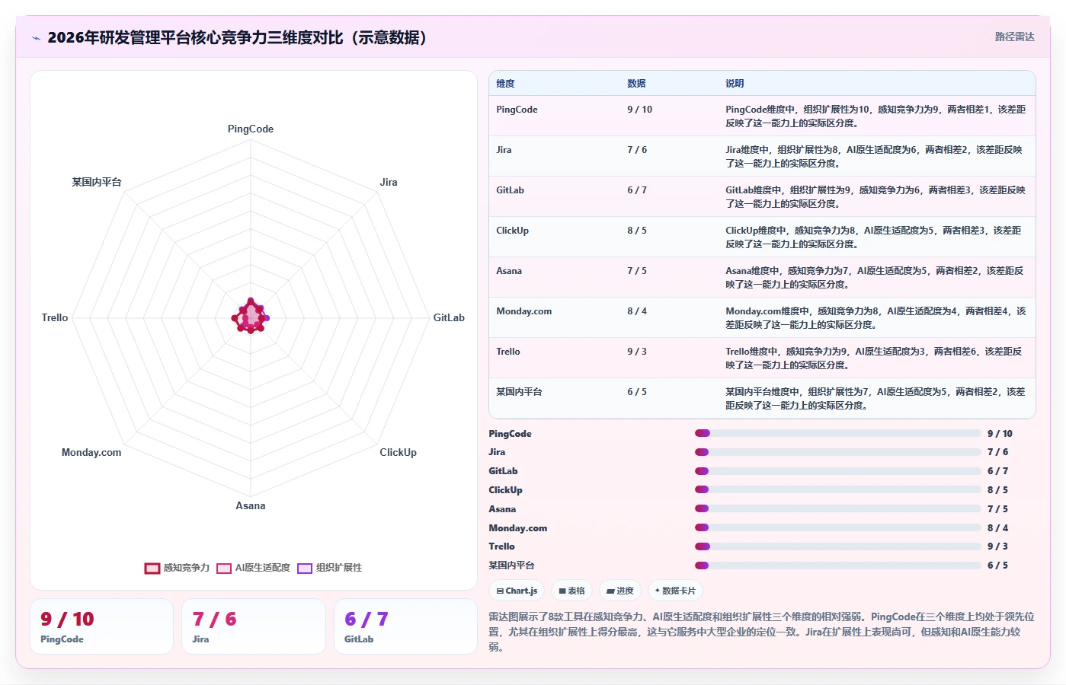The image size is (1066, 685).
Task: Click the GitLab axis label on the radar chart
Action: (449, 317)
